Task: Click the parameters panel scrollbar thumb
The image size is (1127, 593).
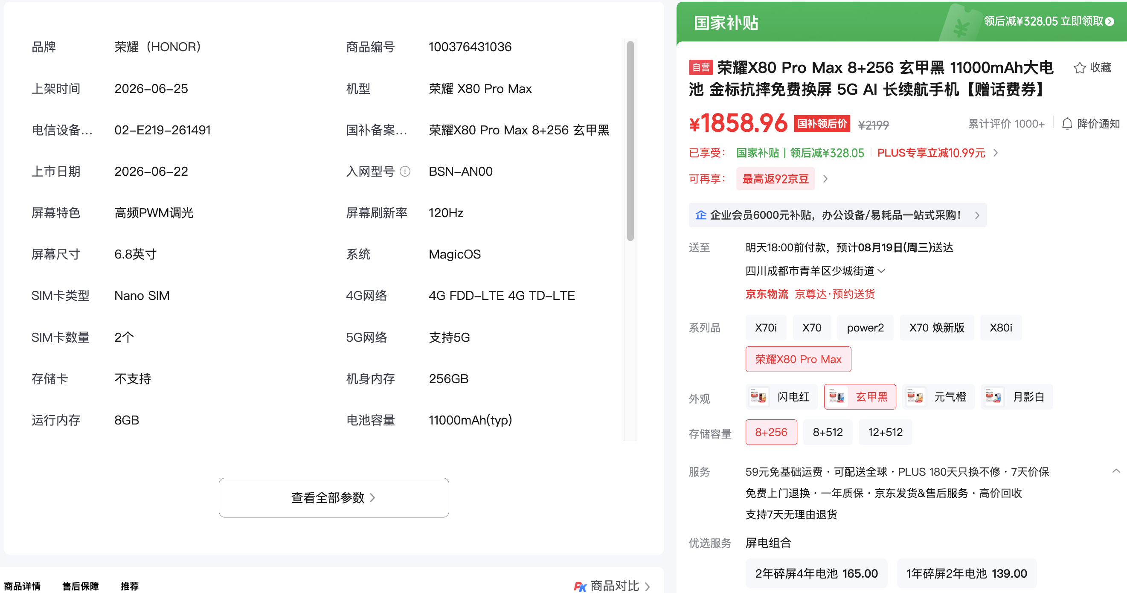Action: pos(630,141)
